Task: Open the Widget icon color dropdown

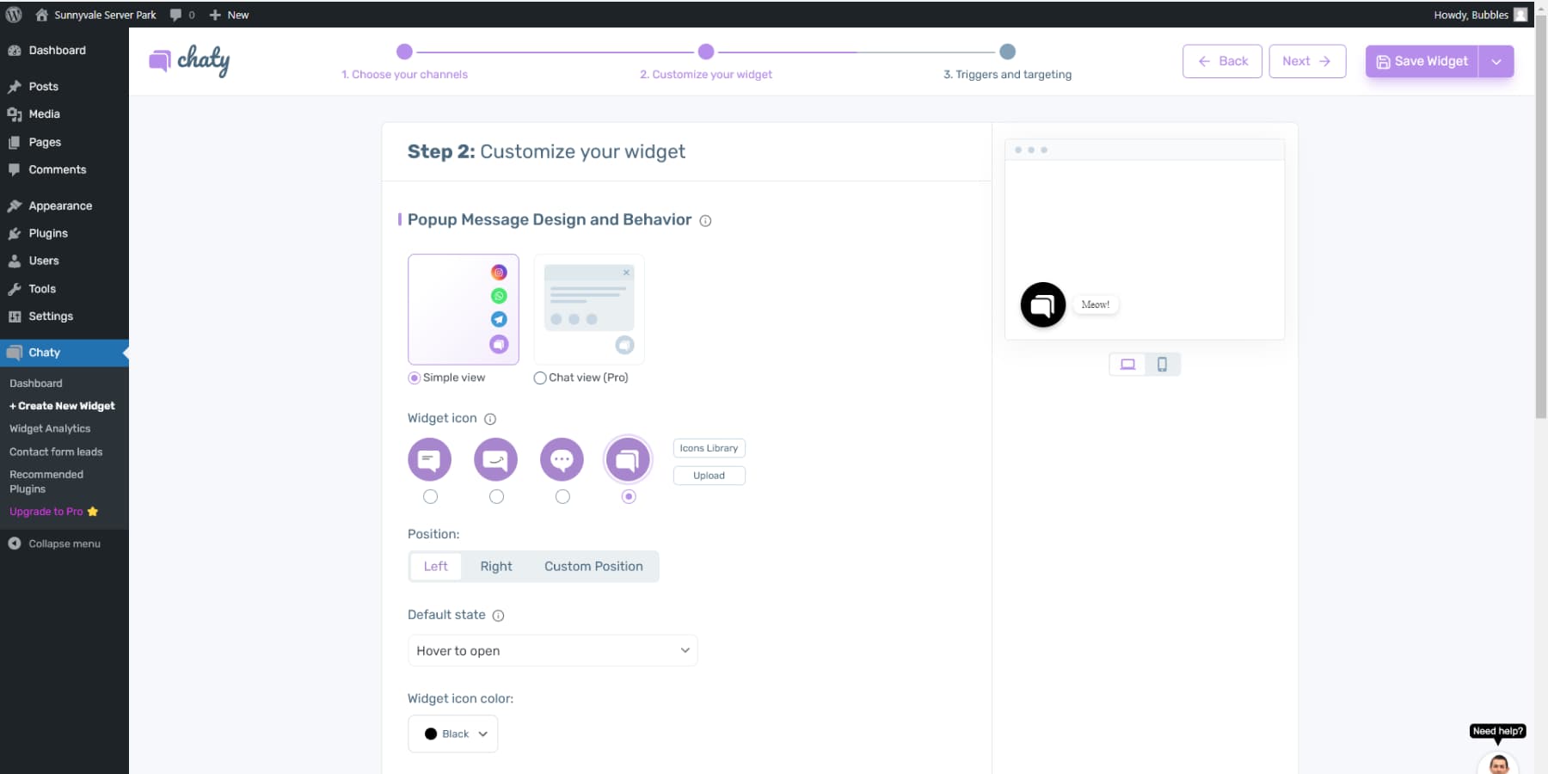Action: tap(452, 734)
